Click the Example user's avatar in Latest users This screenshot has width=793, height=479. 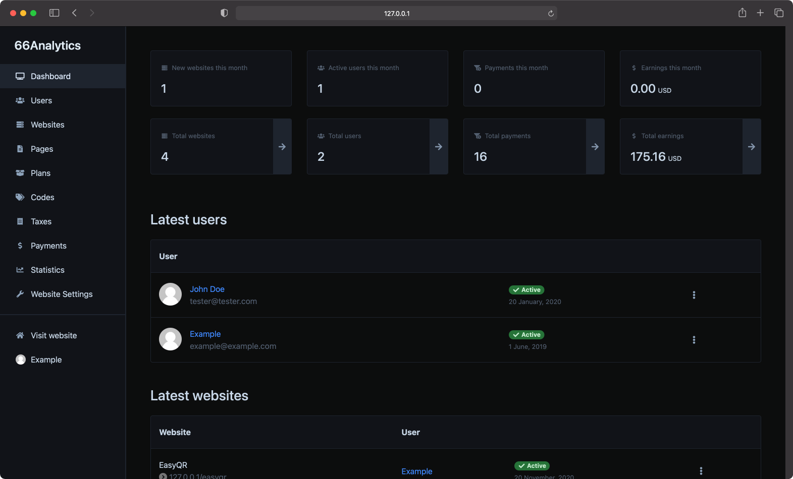coord(170,339)
